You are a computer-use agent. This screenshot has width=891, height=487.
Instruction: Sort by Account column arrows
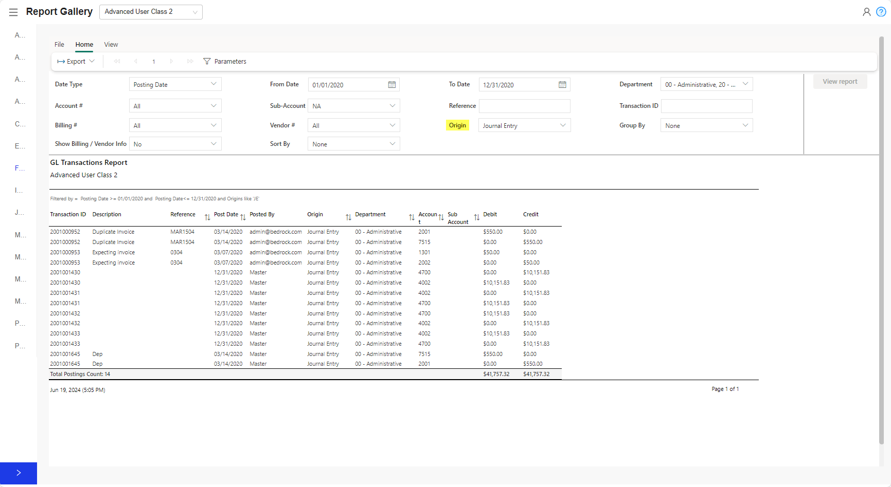click(441, 217)
